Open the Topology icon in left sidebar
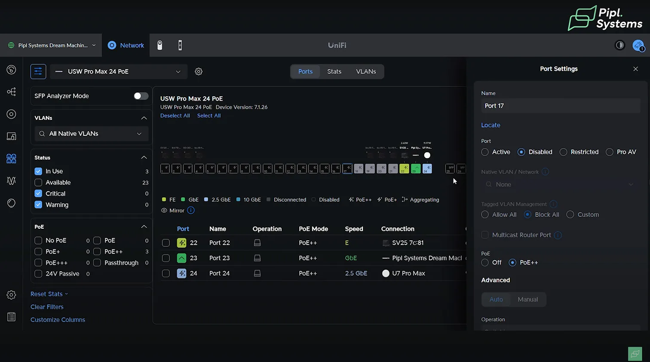This screenshot has height=362, width=650. click(x=12, y=92)
